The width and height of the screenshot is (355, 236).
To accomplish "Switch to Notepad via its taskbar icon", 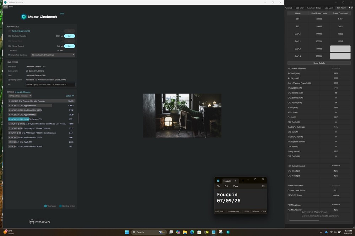I will [x=213, y=232].
